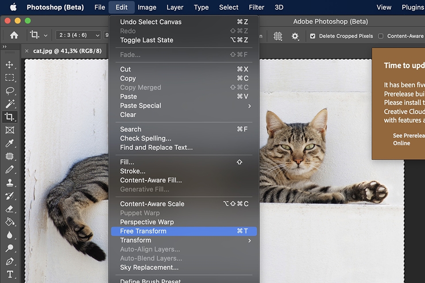
Task: Open the crop aspect ratio dropdown
Action: [78, 34]
